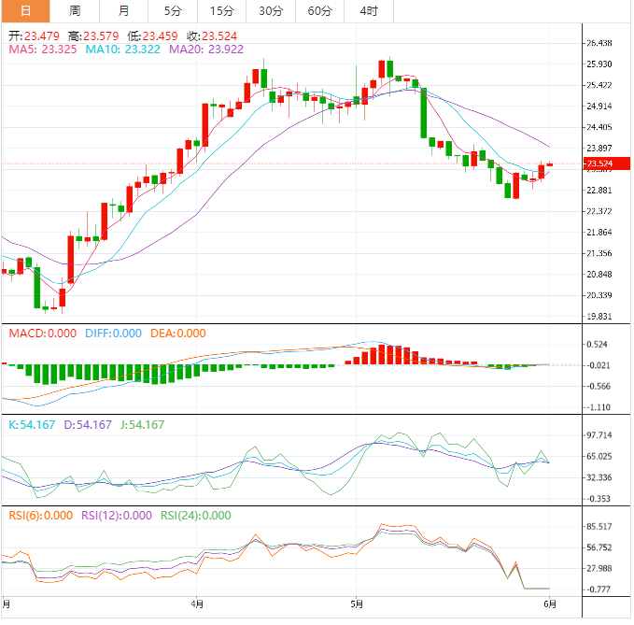Select the 周 weekly chart tab
Screen dimensions: 634x625
[x=75, y=11]
